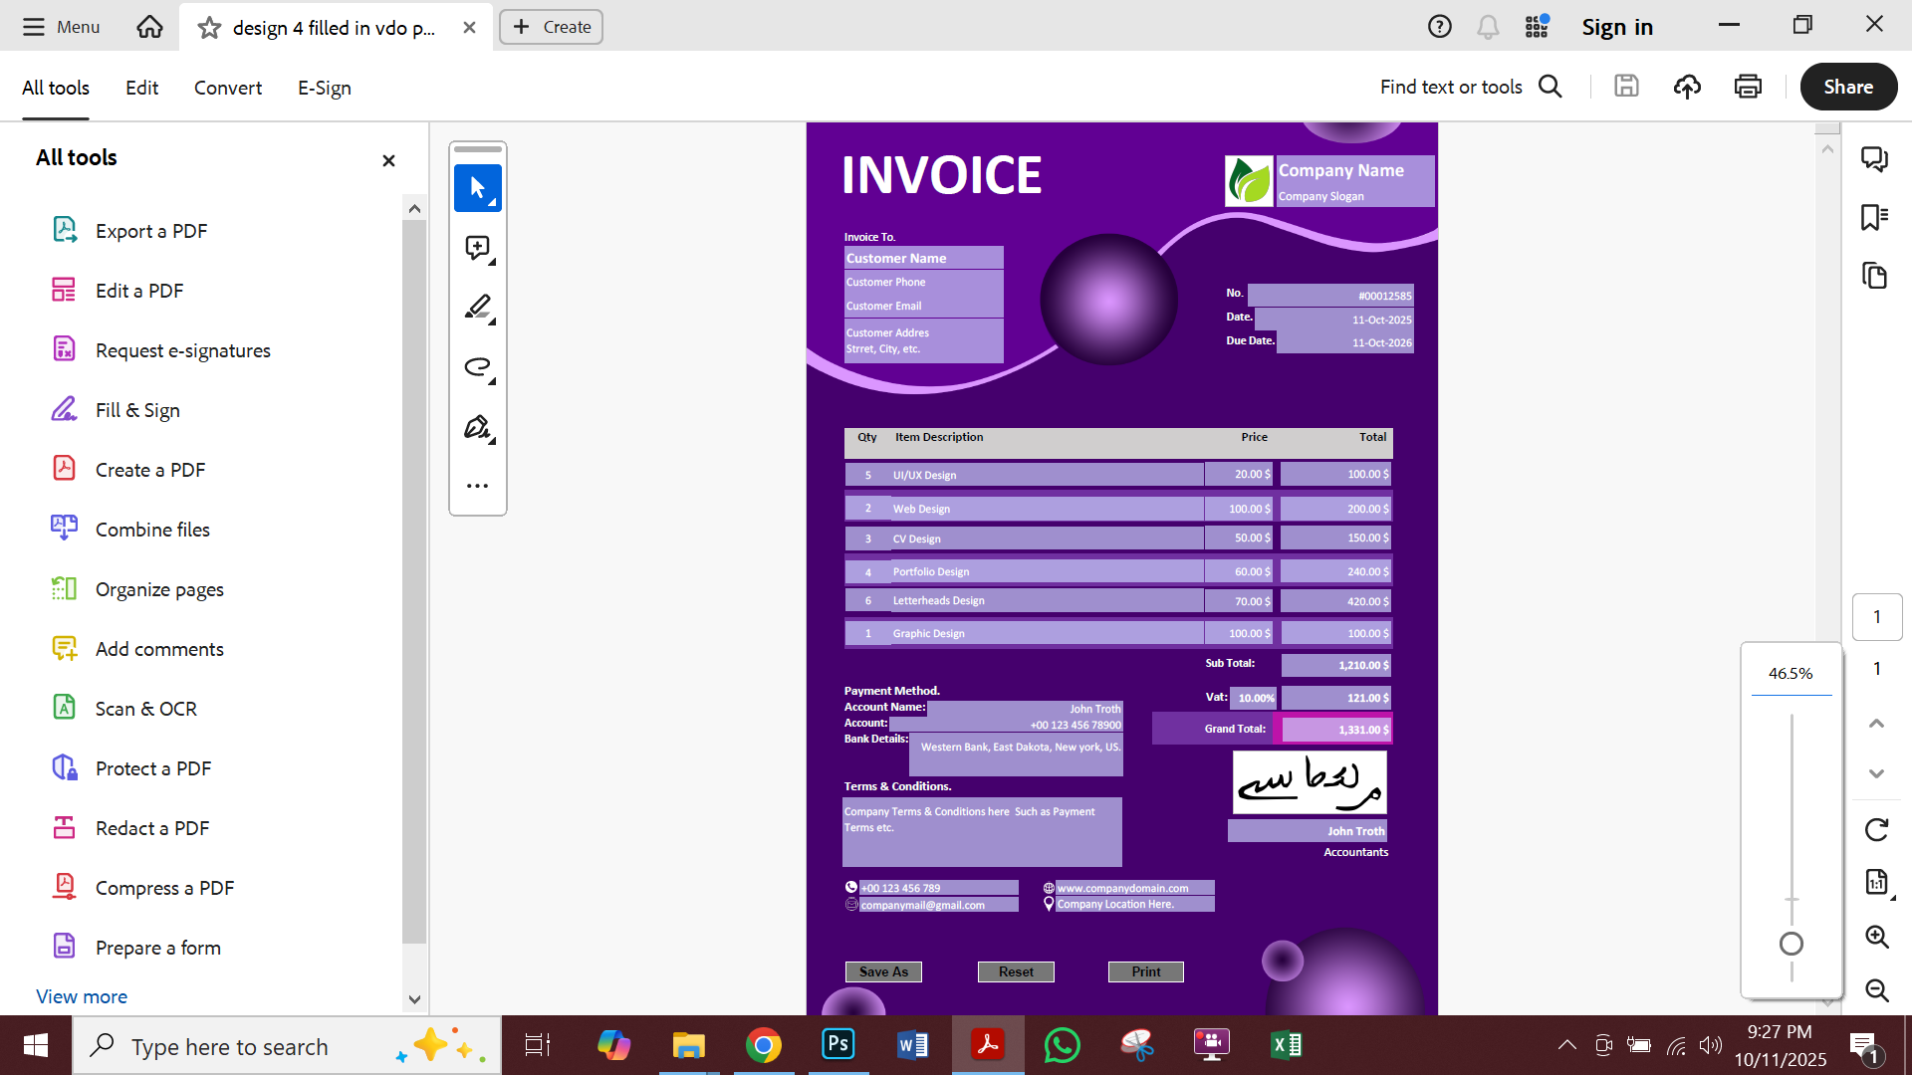Choose the add comment tool
The image size is (1912, 1075).
coord(477,248)
